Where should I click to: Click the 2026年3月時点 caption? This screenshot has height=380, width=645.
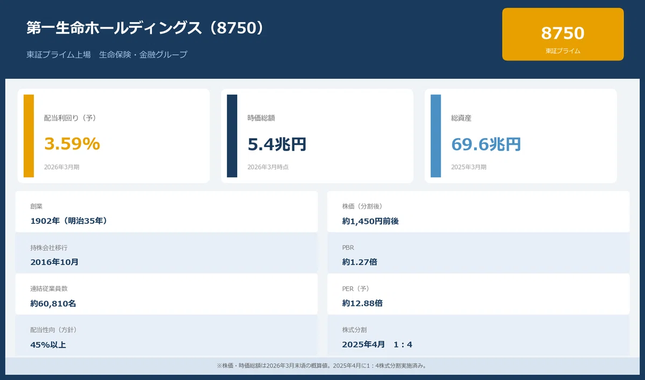(268, 167)
